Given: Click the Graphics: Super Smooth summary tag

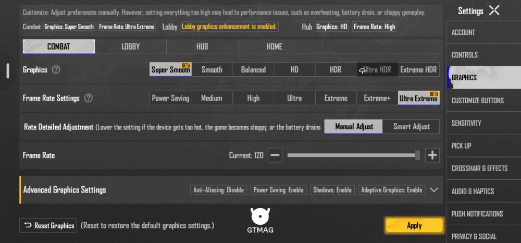Looking at the screenshot, I should 69,27.
